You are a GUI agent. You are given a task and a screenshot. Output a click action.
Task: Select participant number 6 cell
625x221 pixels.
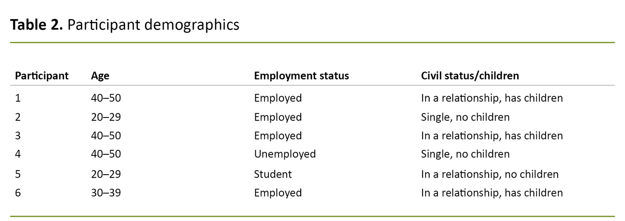tap(18, 192)
